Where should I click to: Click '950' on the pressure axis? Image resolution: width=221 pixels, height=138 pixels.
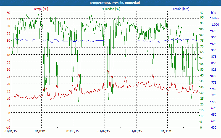(x=214, y=37)
